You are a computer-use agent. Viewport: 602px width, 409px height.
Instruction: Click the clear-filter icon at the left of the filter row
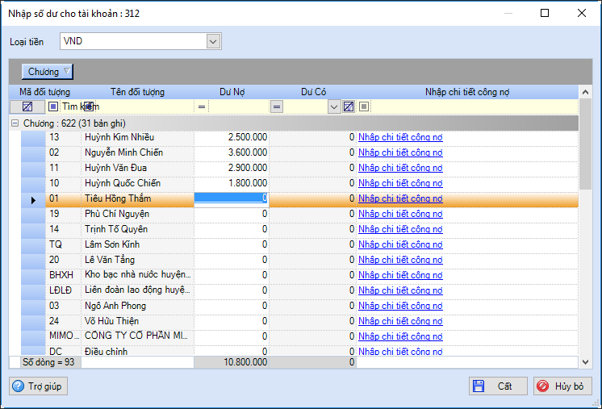tap(27, 106)
